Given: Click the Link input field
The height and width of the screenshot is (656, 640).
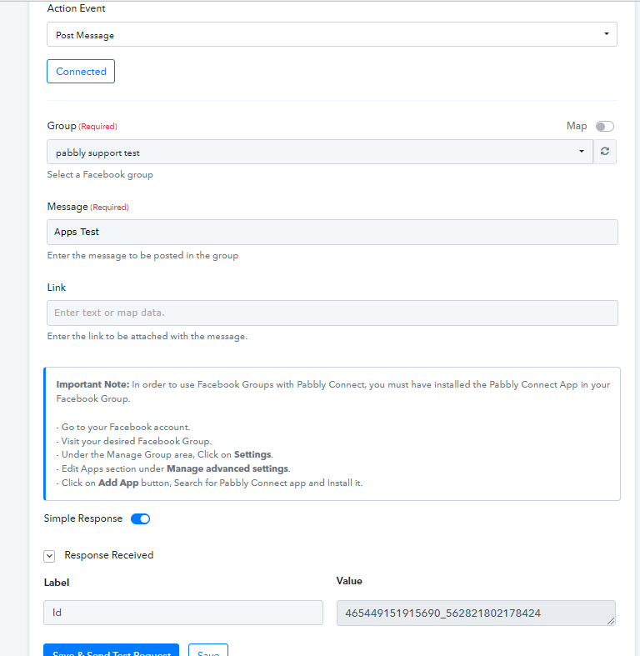Looking at the screenshot, I should [332, 313].
